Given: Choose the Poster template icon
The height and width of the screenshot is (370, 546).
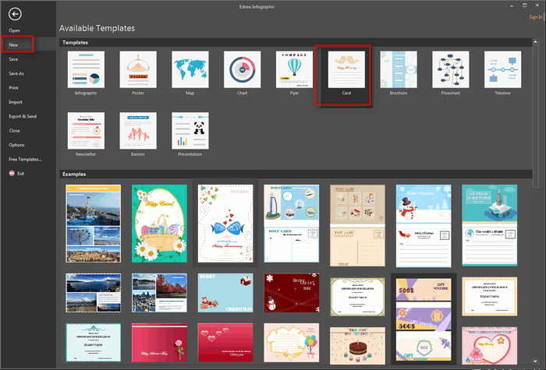Looking at the screenshot, I should coord(138,69).
